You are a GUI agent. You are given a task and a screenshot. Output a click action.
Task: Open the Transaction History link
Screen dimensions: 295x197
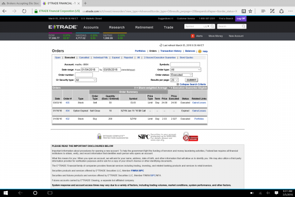[x=171, y=51]
